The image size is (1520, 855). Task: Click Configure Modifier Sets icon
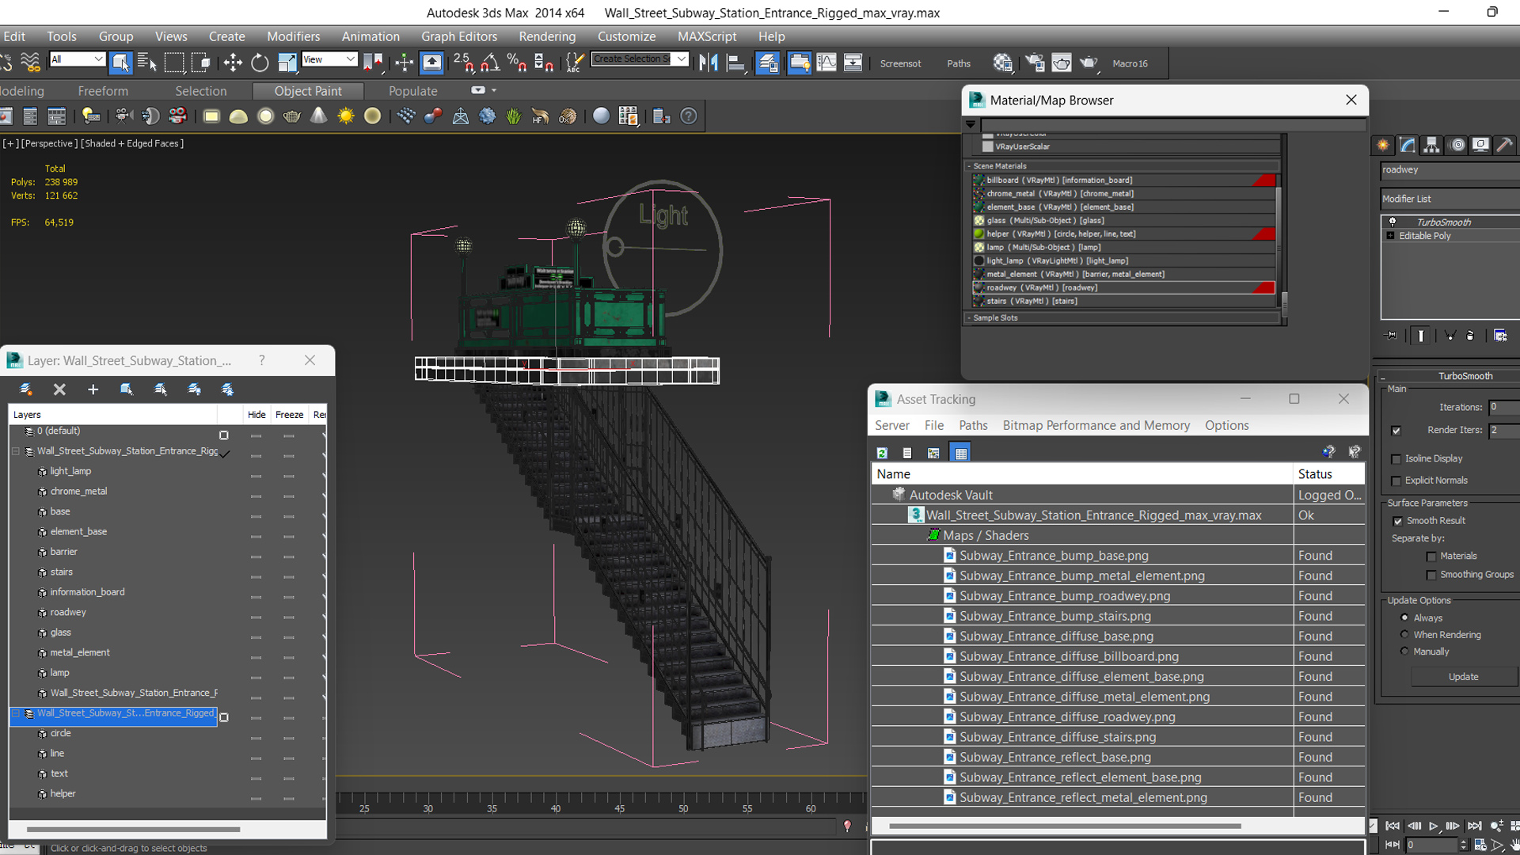pyautogui.click(x=1500, y=336)
